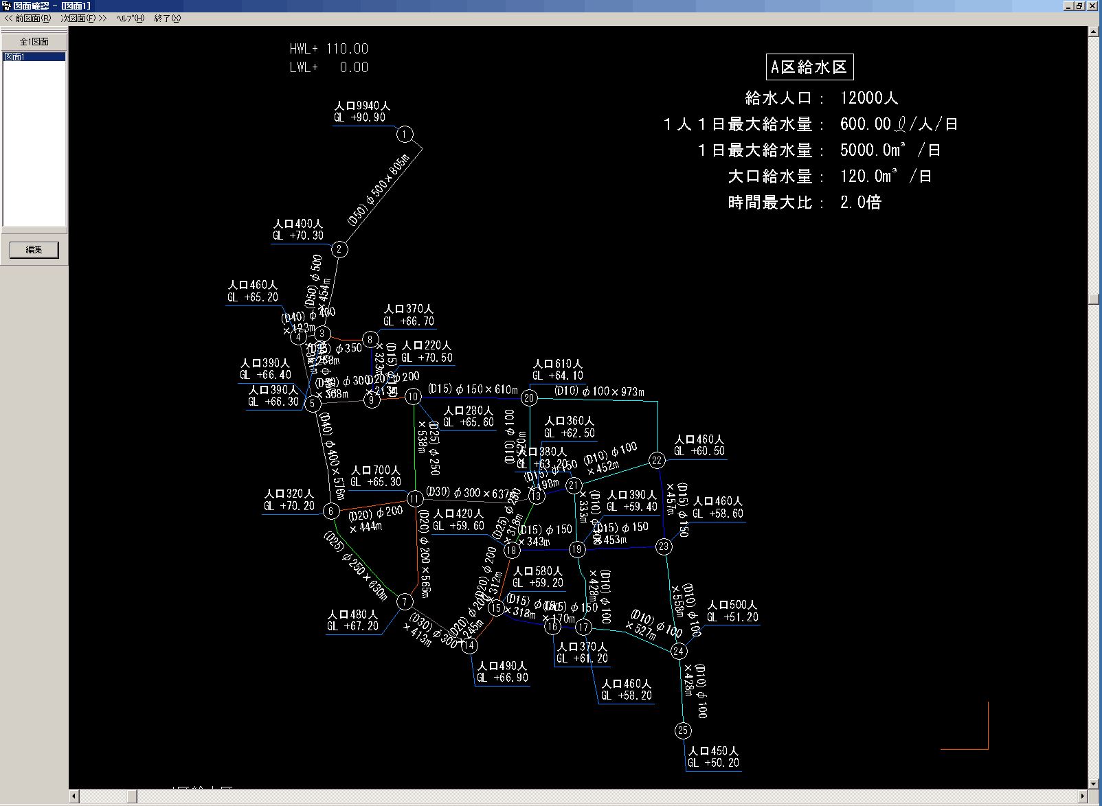Viewport: 1102px width, 806px height.
Task: Select node circle 1 in the network
Action: 405,135
